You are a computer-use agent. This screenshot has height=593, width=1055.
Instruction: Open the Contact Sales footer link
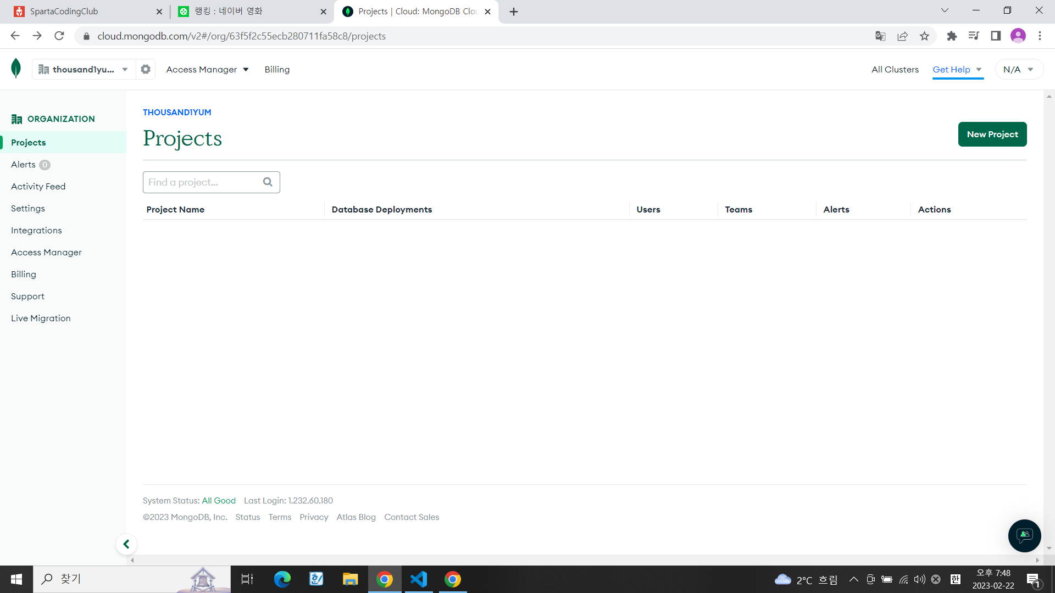(x=412, y=517)
